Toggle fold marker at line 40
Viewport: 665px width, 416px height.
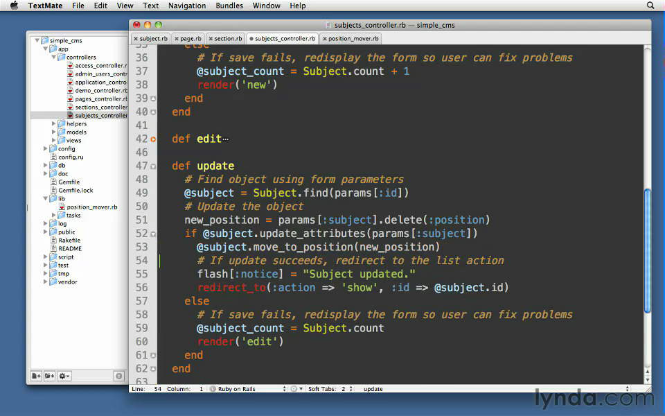point(153,112)
